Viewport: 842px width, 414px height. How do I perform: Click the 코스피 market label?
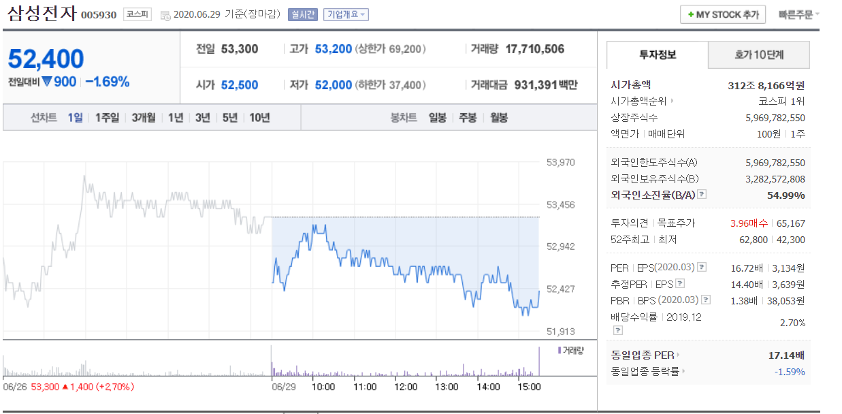[137, 14]
